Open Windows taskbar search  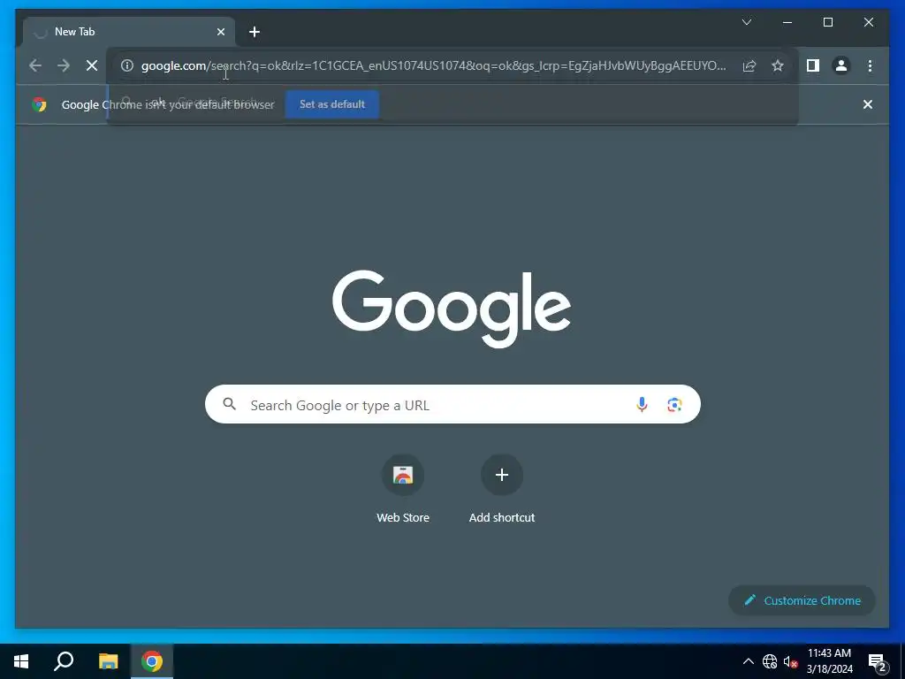[x=64, y=661]
